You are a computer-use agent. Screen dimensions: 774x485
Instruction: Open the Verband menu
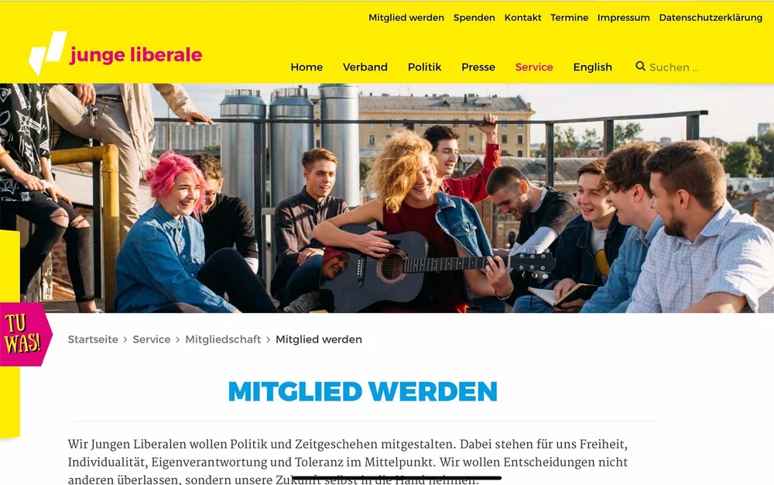(365, 67)
